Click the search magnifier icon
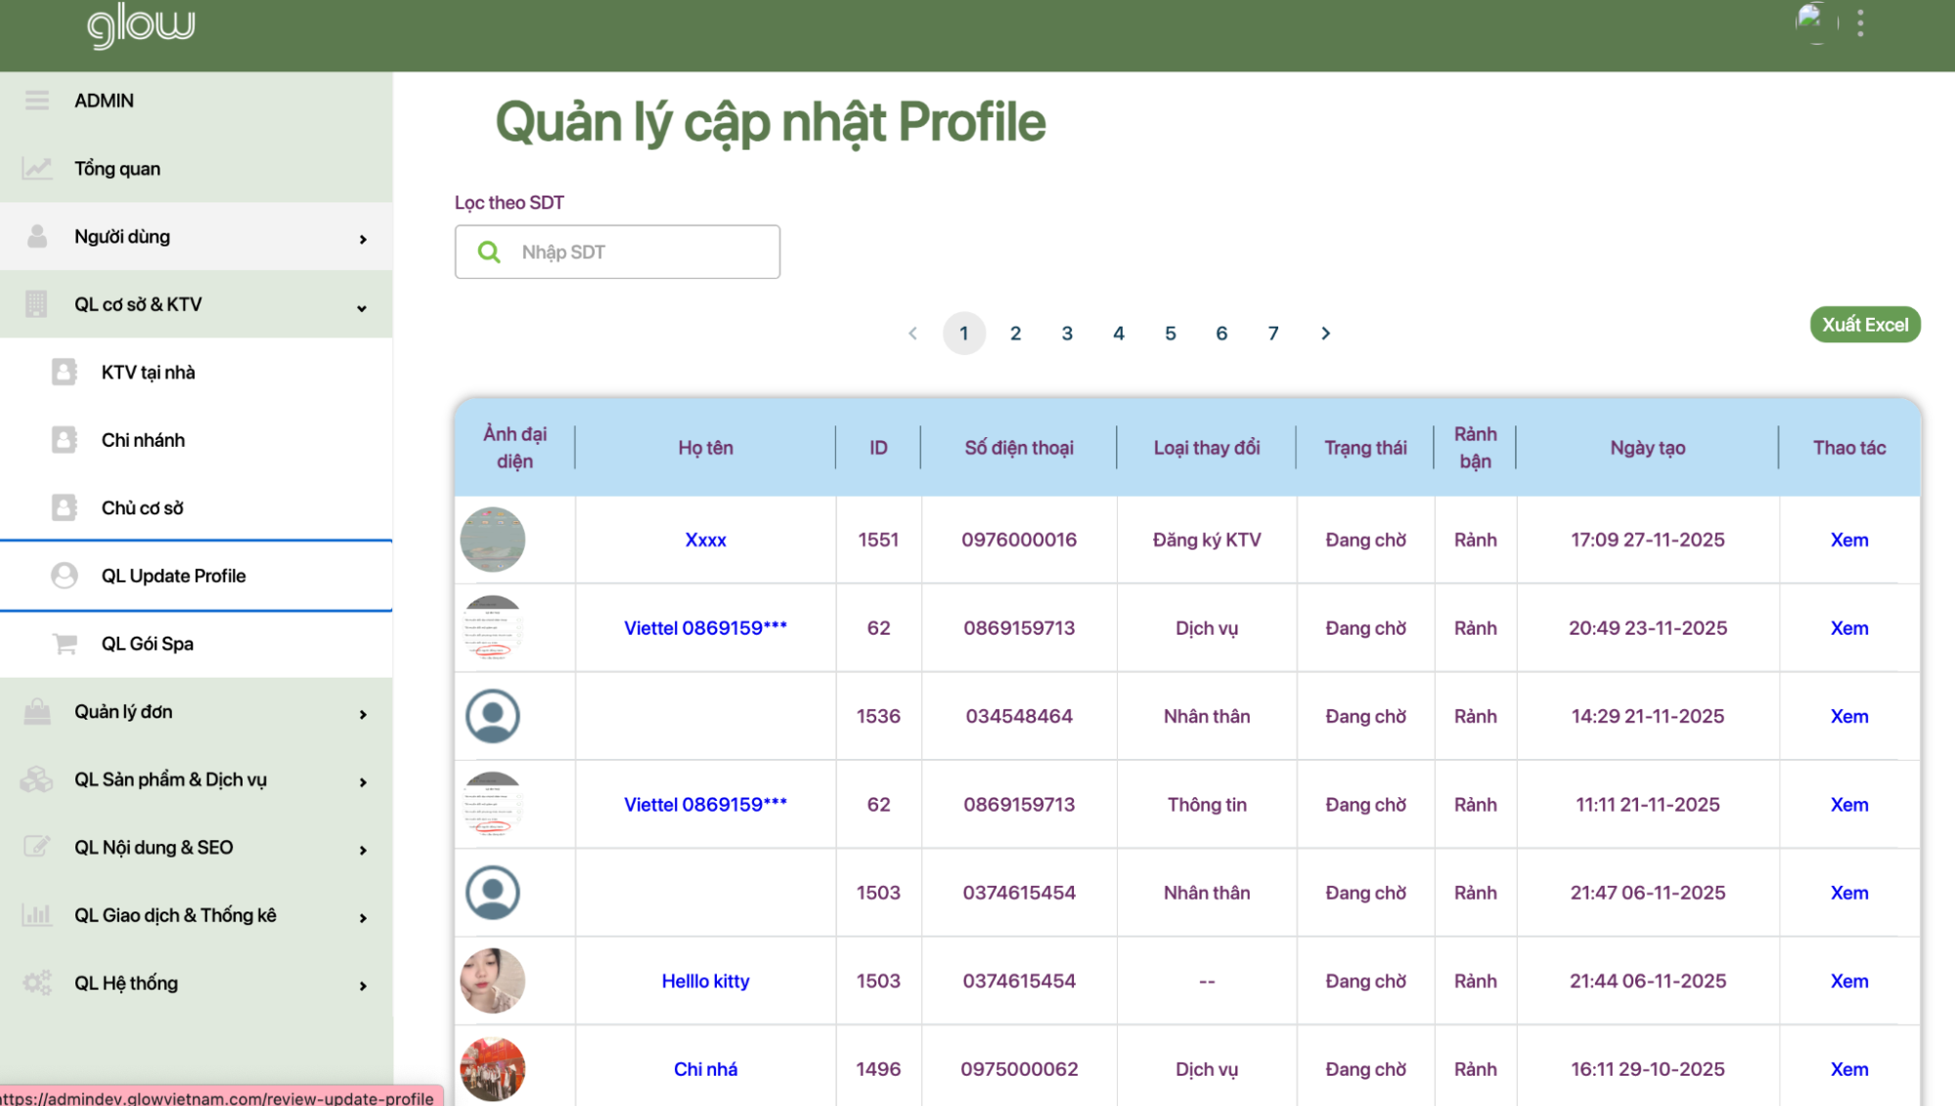This screenshot has width=1955, height=1107. point(489,252)
